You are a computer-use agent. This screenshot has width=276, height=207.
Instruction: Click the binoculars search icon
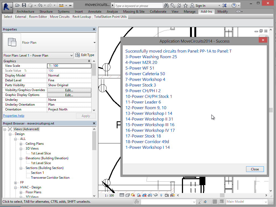[x=166, y=6]
